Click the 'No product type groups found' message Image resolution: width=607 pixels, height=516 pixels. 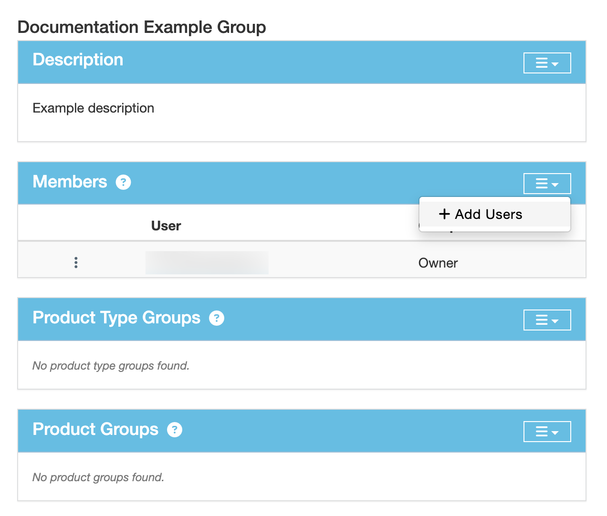pyautogui.click(x=111, y=366)
